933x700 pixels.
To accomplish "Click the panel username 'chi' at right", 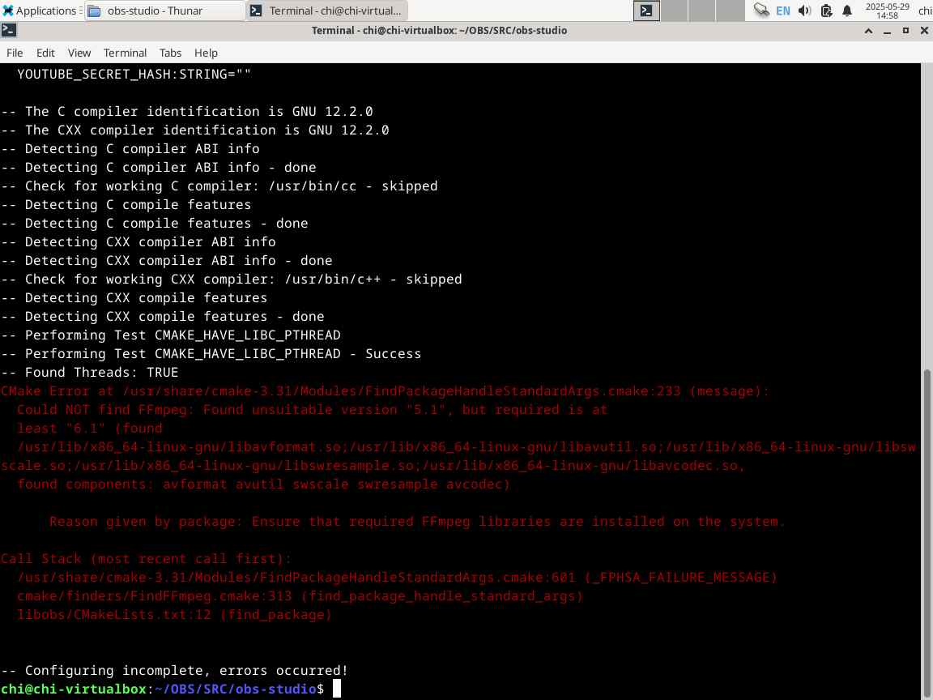I will pos(925,11).
